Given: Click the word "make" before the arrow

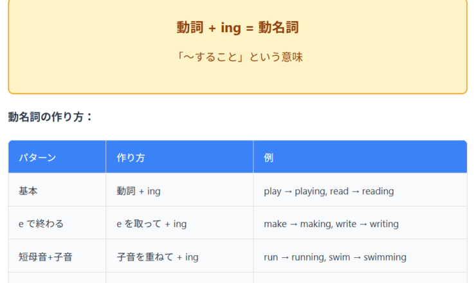Looking at the screenshot, I should (x=275, y=224).
